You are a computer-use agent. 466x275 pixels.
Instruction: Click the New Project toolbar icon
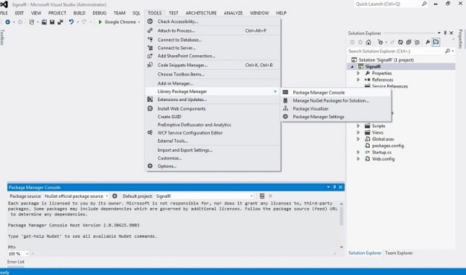point(31,22)
